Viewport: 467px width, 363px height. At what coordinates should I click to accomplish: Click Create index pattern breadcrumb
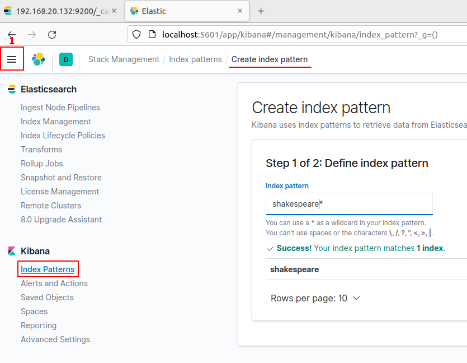coord(270,59)
